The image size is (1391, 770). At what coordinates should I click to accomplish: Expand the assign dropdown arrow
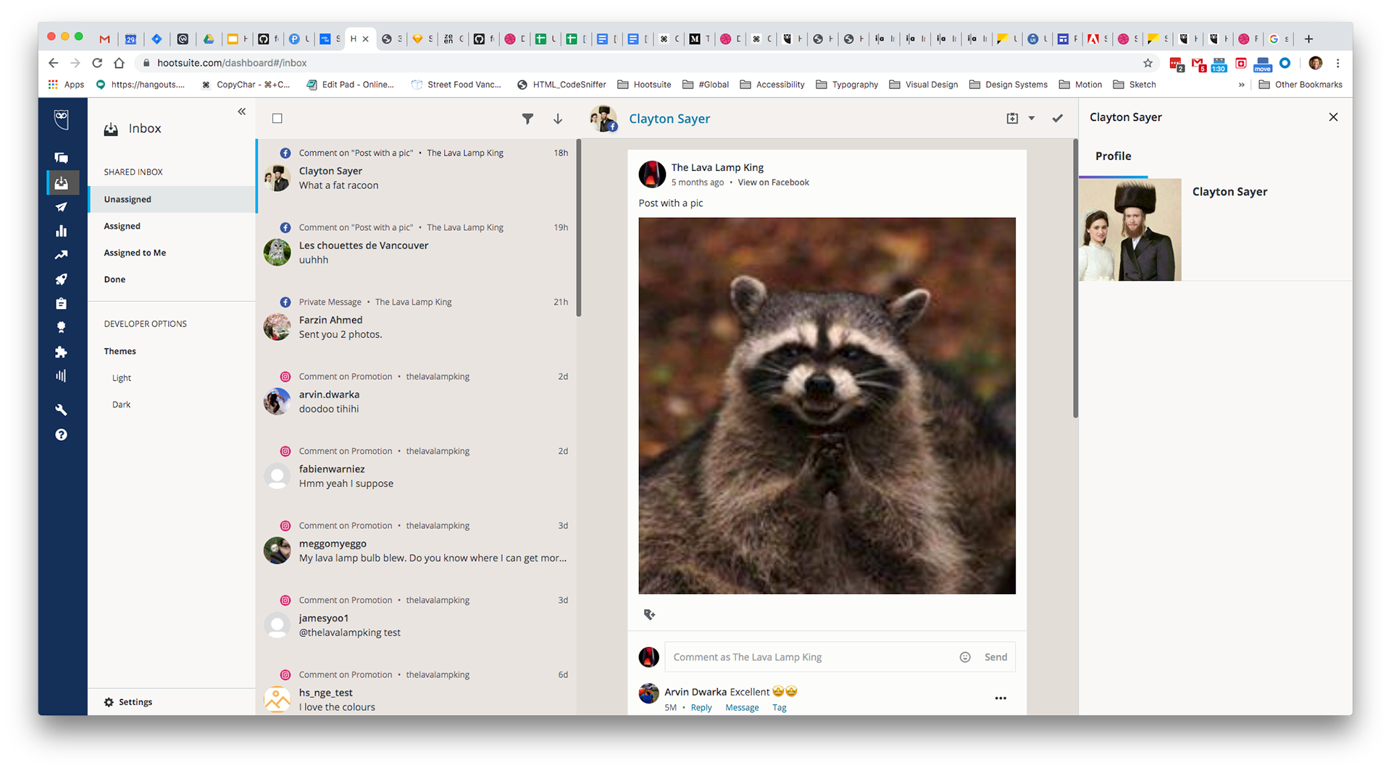coord(1032,118)
